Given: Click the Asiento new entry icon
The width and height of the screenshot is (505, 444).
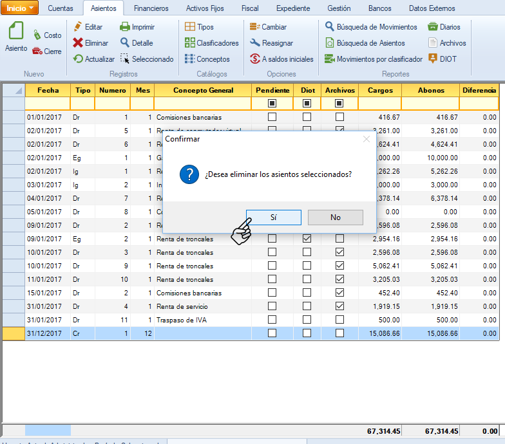Looking at the screenshot, I should pyautogui.click(x=16, y=33).
